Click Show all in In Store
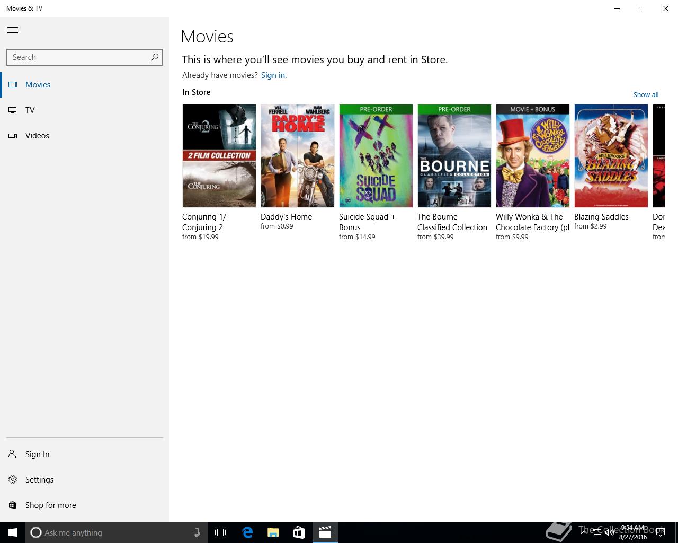 point(646,95)
